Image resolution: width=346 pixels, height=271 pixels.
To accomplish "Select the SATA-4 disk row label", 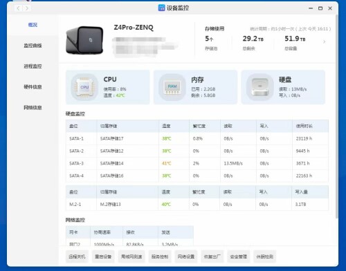I will coord(76,176).
